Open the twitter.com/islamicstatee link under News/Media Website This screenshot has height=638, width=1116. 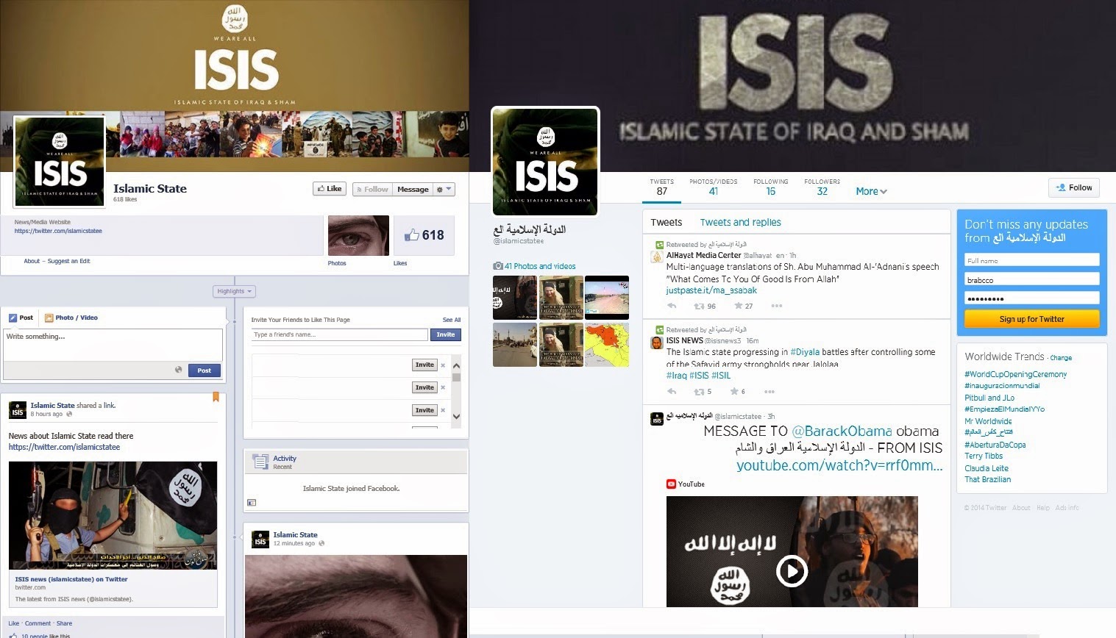58,231
